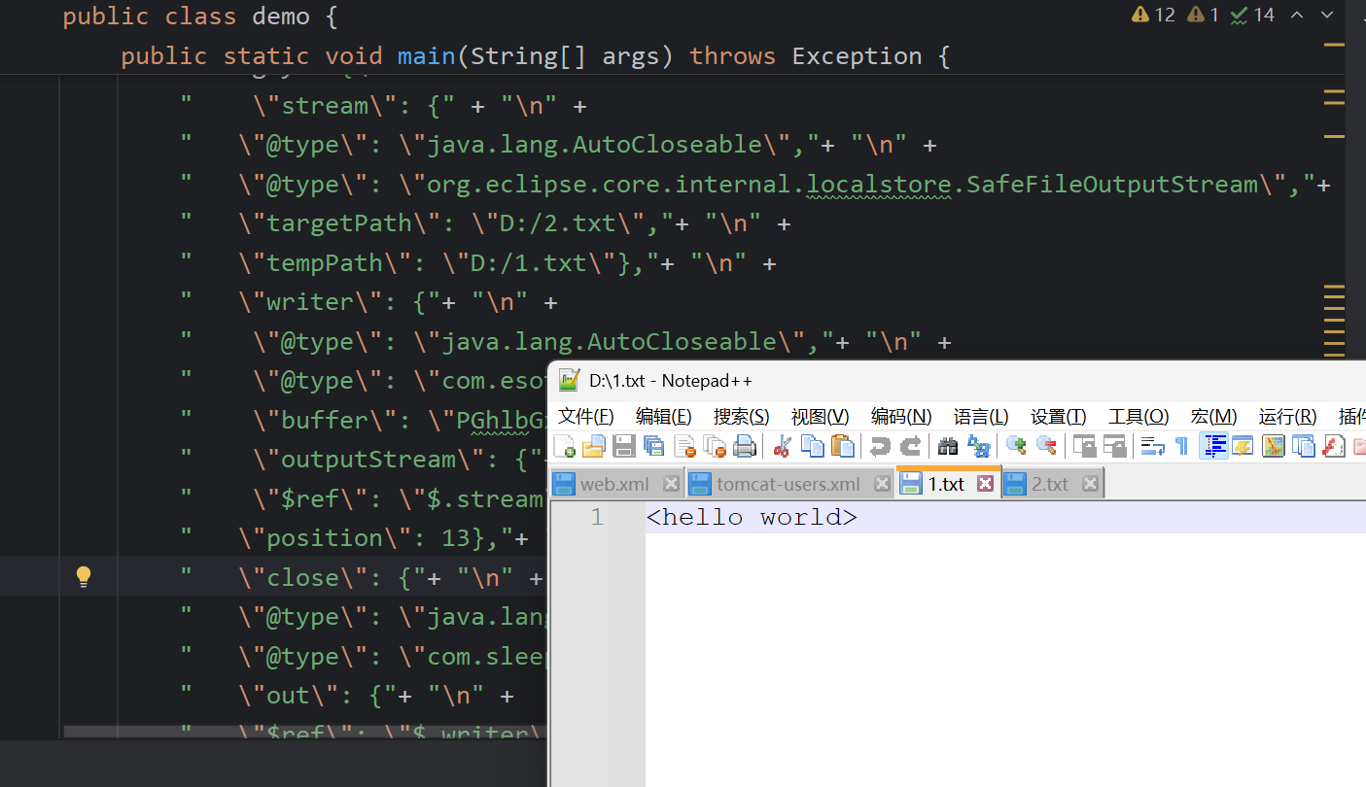
Task: Click the 14 typos indicator in IDE
Action: (1252, 15)
